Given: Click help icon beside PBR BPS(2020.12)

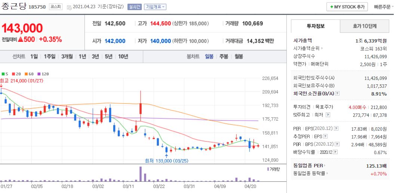Looking at the screenshot, I should (337, 144).
